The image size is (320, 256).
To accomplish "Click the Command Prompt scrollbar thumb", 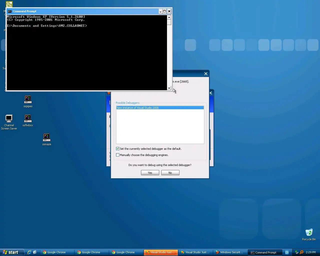I will (x=169, y=22).
